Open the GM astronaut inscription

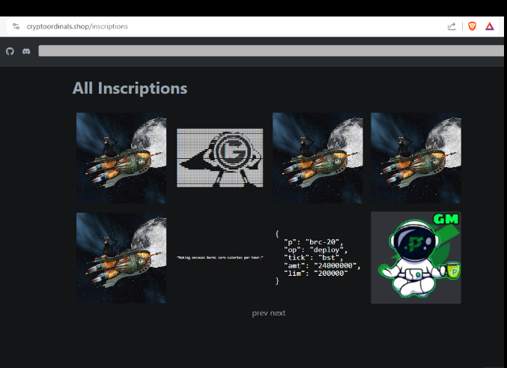click(416, 258)
